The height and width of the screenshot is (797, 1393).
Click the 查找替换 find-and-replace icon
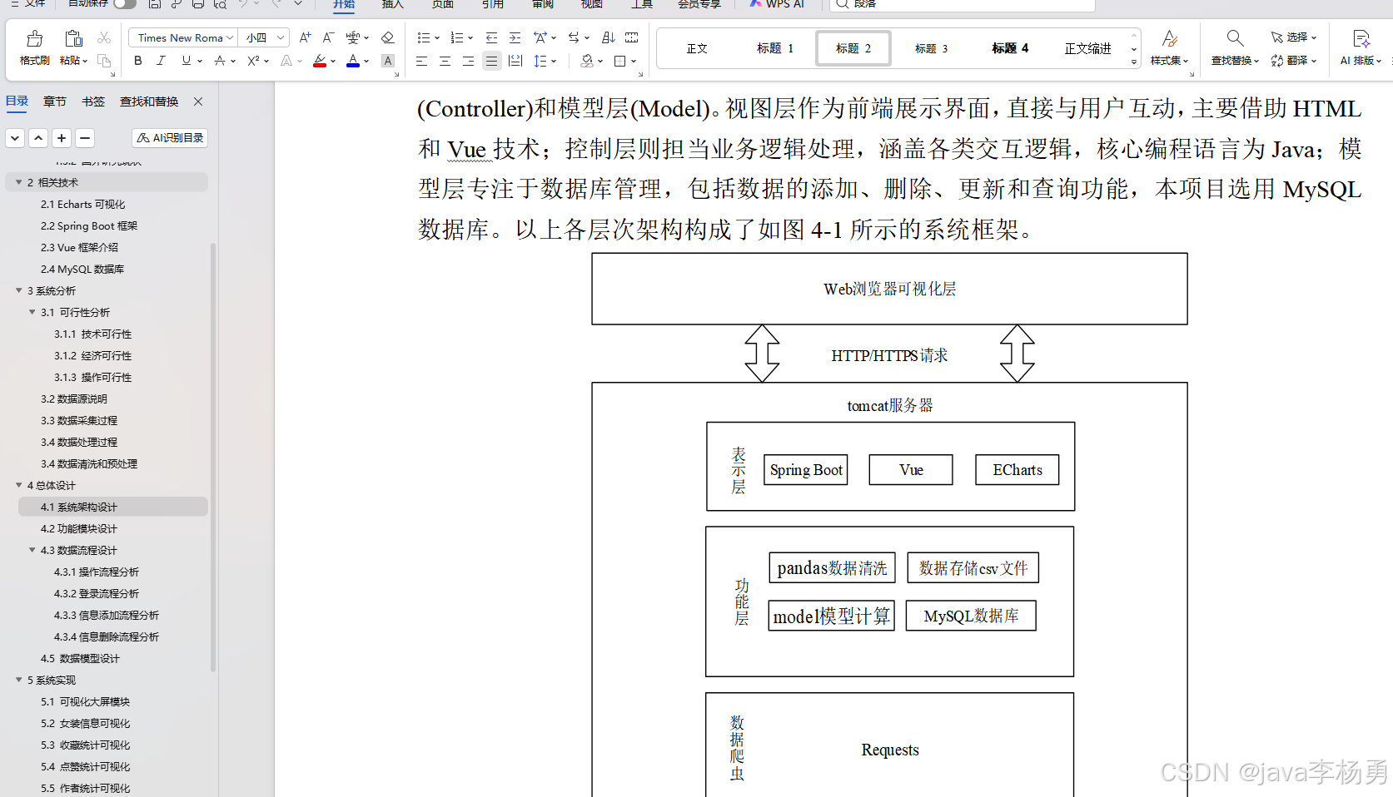1234,37
